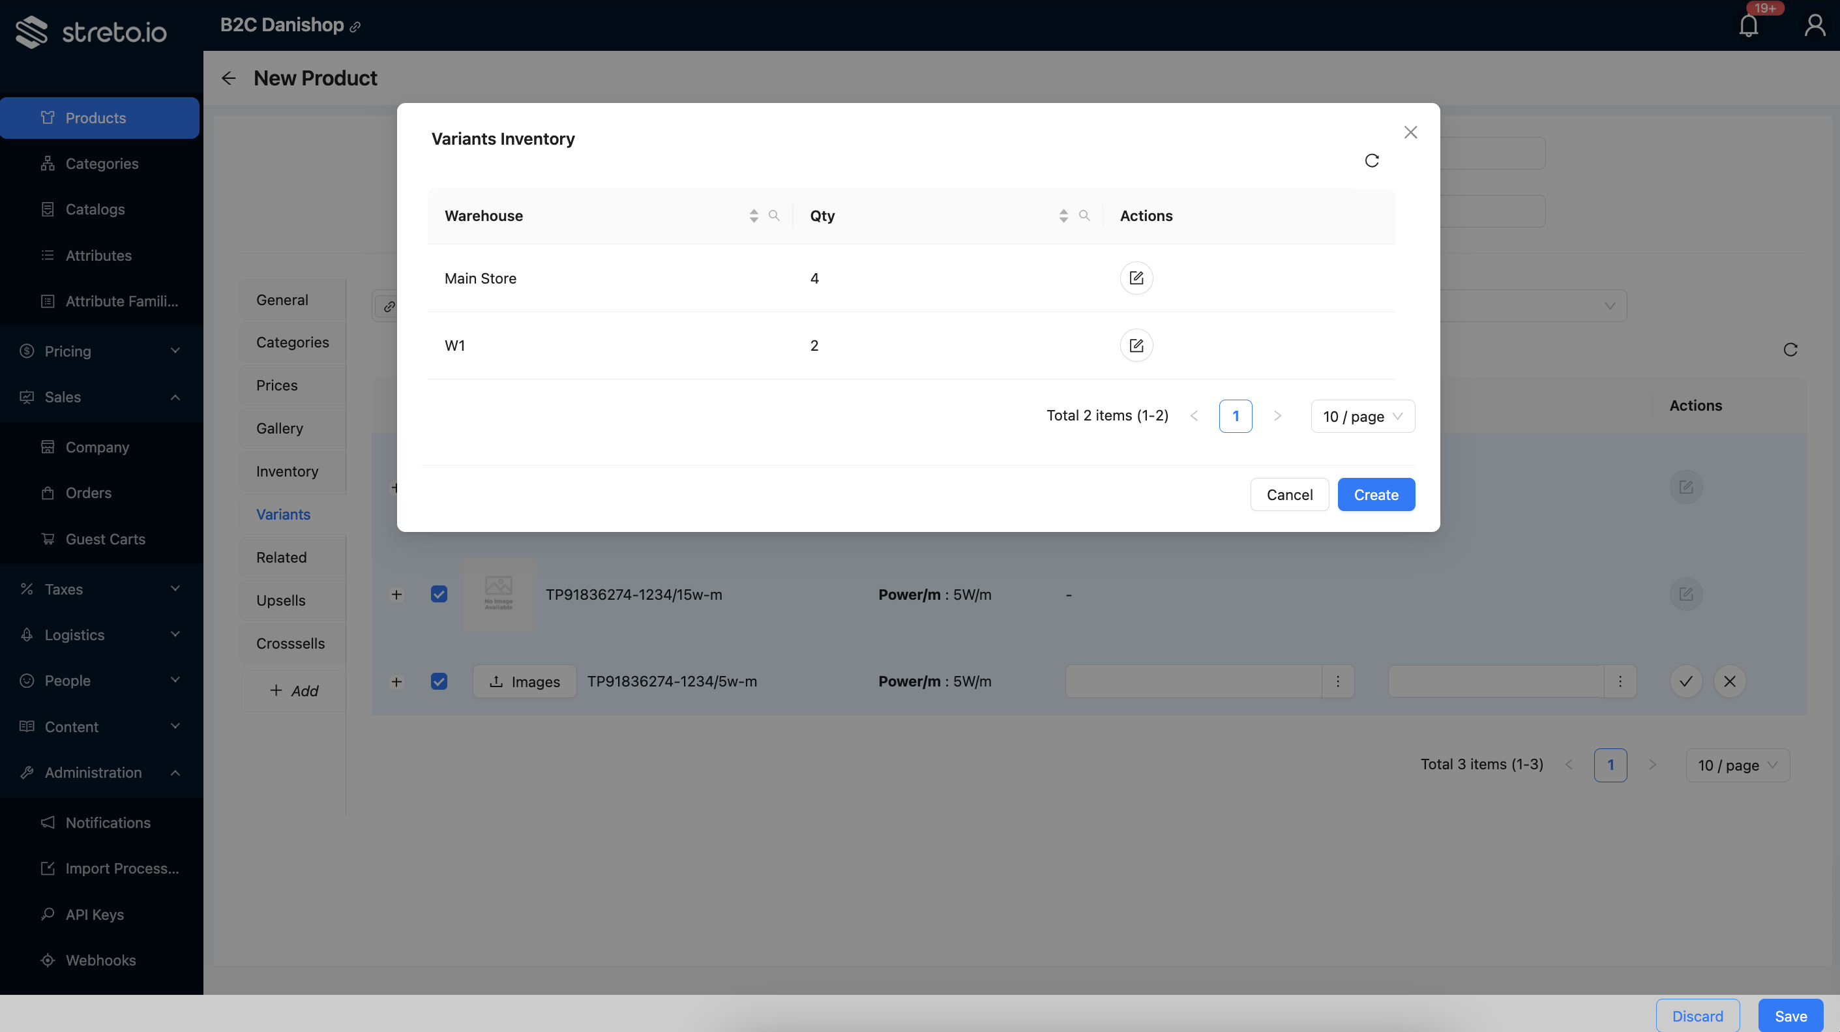Go to page 1 in modal pagination

[1235, 417]
